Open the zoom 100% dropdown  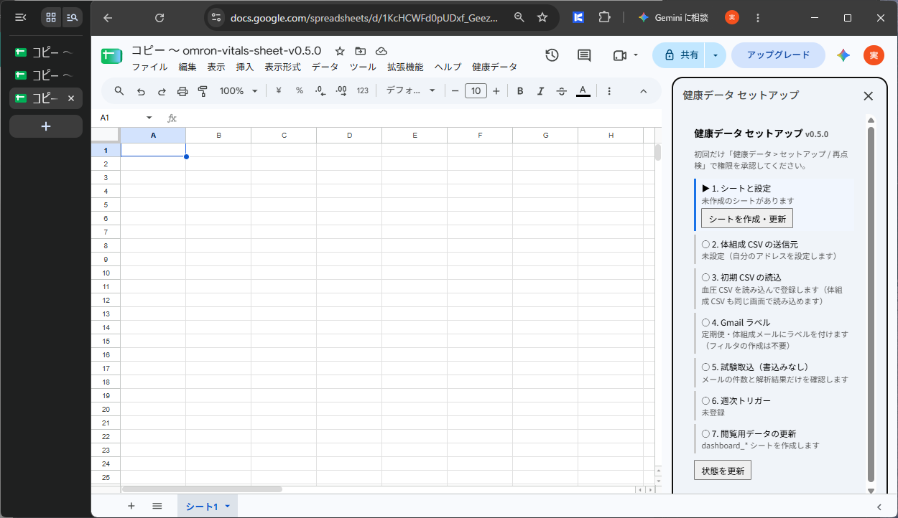[239, 91]
